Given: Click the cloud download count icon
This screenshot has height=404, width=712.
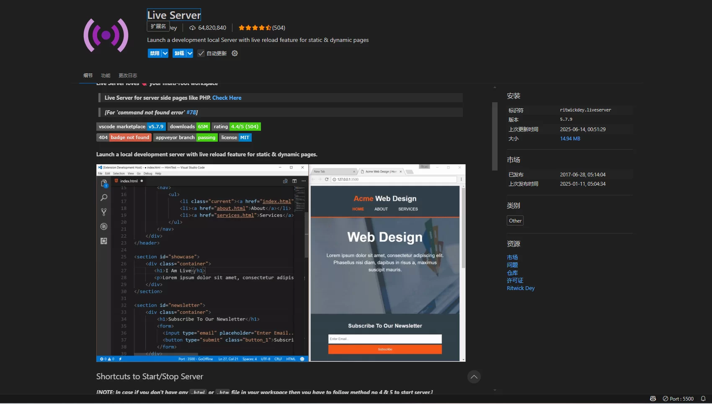Looking at the screenshot, I should 192,28.
